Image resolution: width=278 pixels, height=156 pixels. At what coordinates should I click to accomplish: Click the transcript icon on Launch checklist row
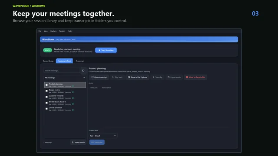click(73, 110)
